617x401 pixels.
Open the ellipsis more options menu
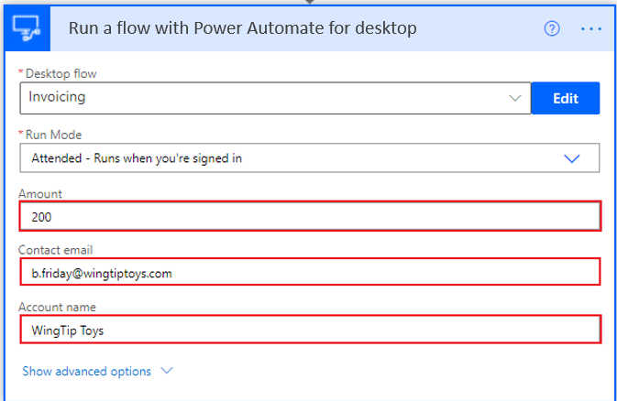(591, 28)
